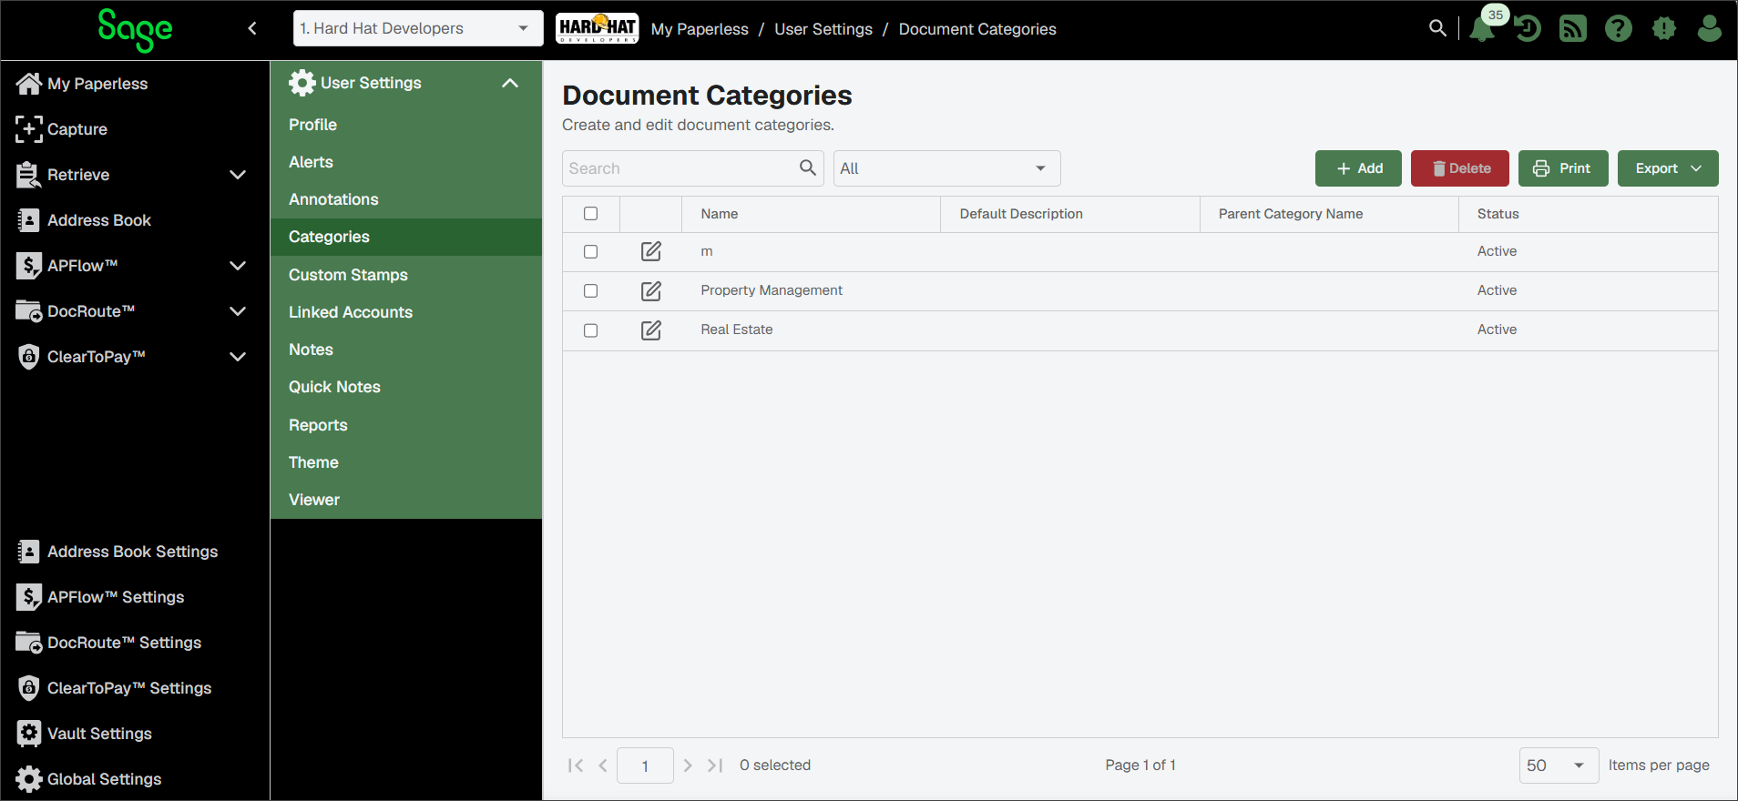
Task: Expand the ClearToPay menu
Action: tap(238, 357)
